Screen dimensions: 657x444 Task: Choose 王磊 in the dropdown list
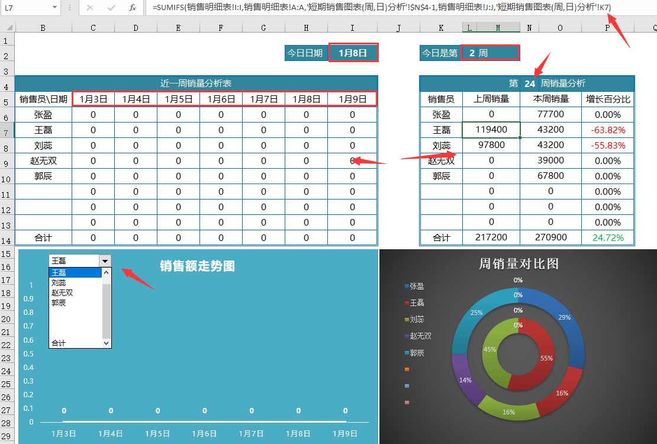pyautogui.click(x=75, y=272)
